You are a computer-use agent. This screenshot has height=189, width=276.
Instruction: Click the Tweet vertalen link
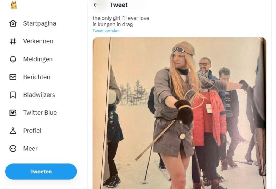[x=106, y=31]
